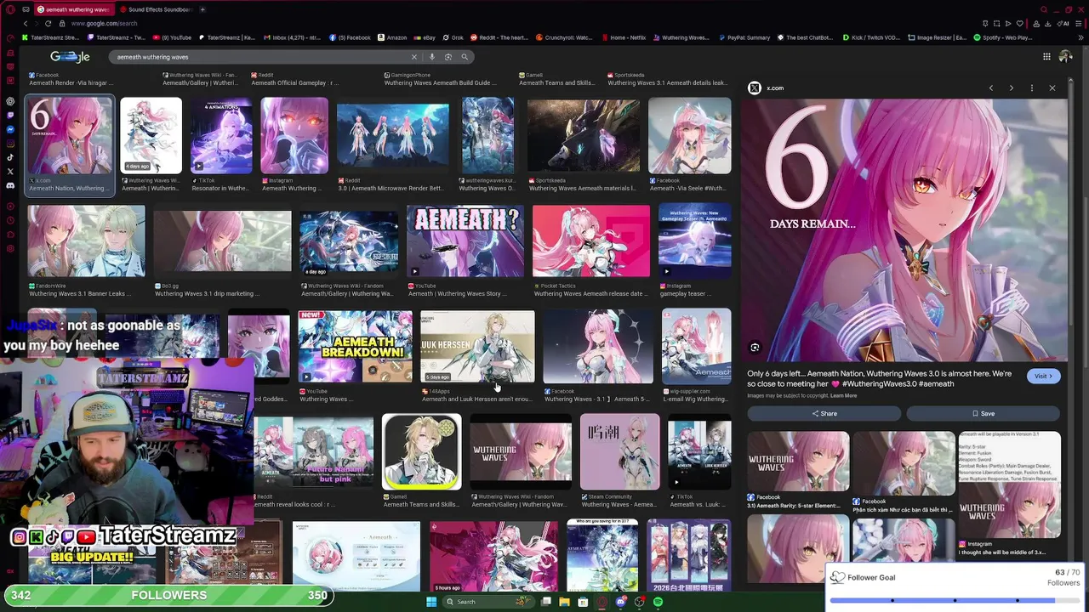Open File Explorer from taskbar
1089x612 pixels.
pyautogui.click(x=564, y=602)
